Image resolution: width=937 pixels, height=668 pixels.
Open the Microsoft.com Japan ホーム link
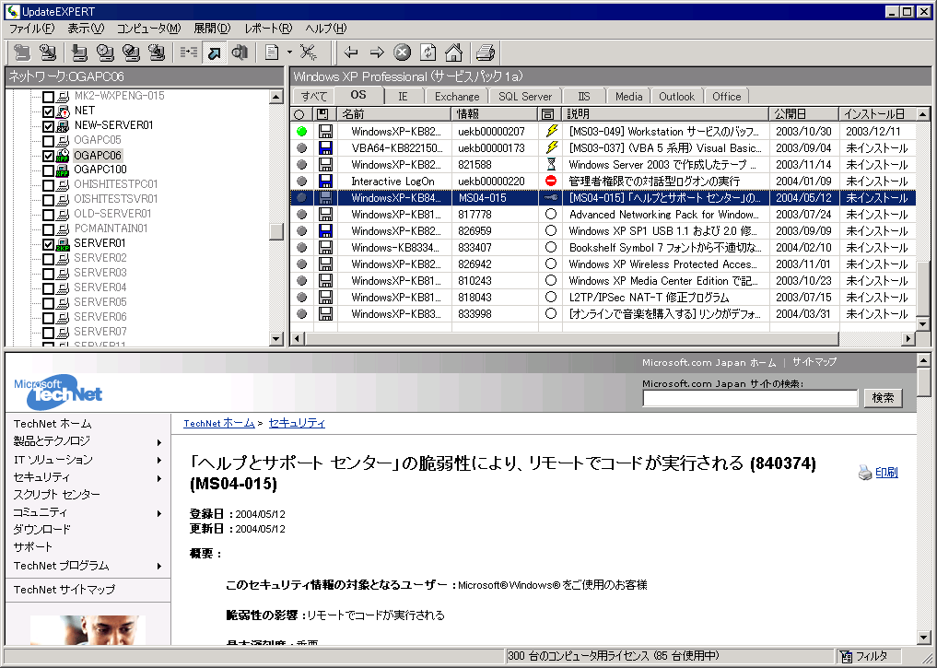pos(709,362)
